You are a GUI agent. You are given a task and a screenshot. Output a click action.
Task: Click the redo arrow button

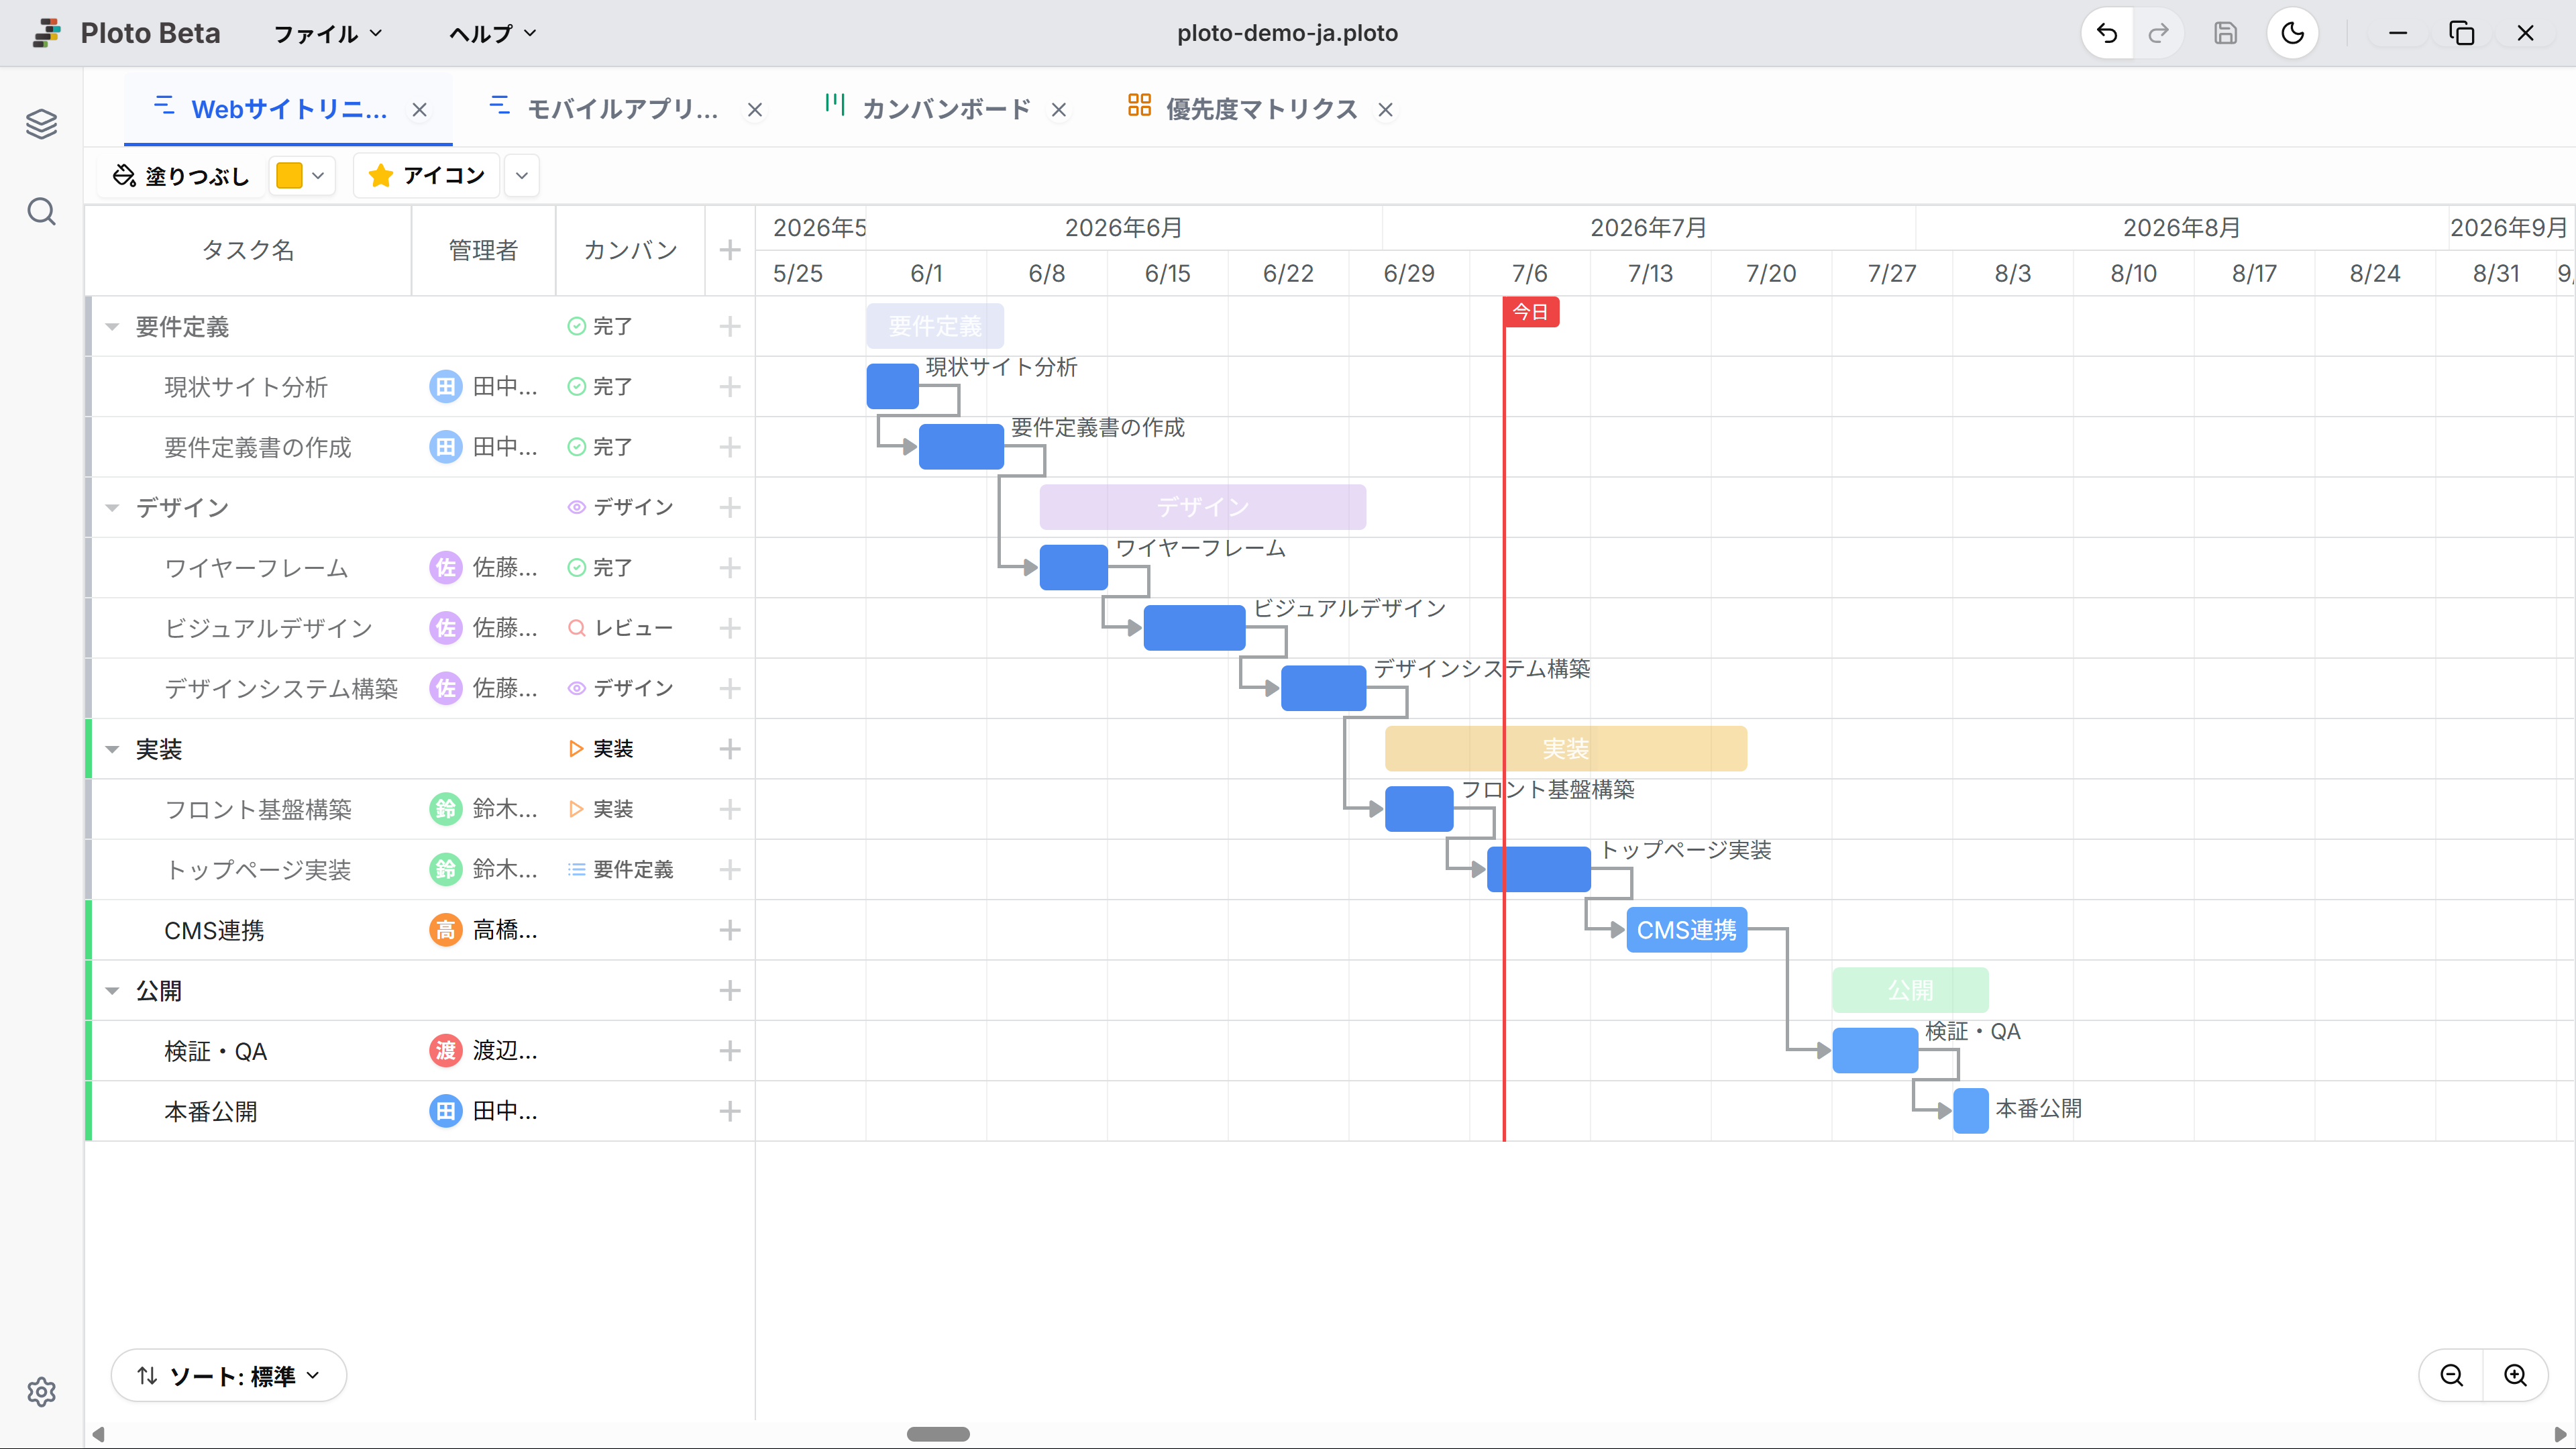(2158, 33)
